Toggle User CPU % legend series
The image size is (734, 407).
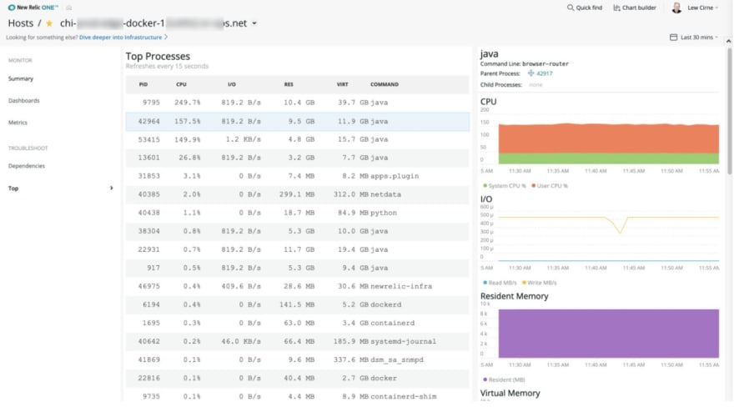click(x=550, y=186)
